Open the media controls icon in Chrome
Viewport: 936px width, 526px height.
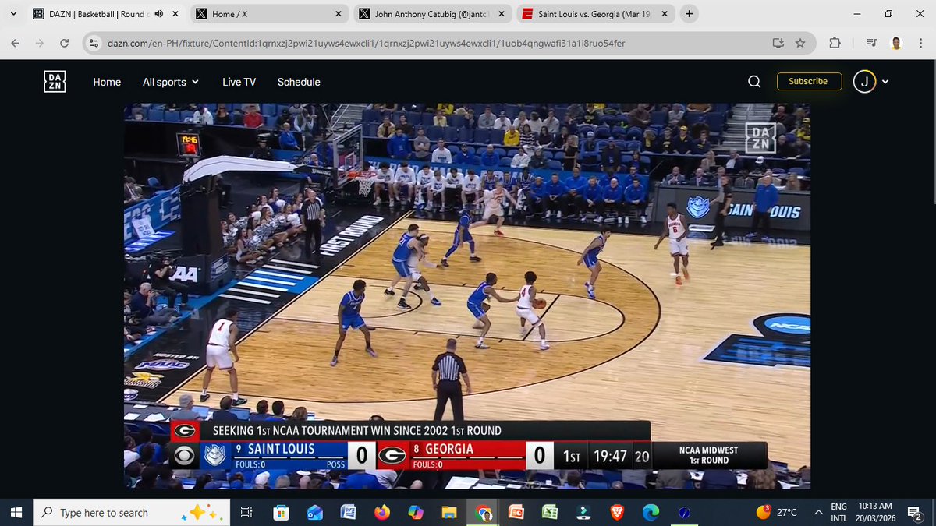872,44
